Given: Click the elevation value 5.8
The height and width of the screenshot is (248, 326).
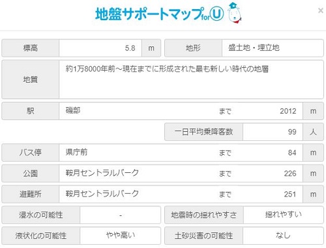Looking at the screenshot, I should tap(130, 48).
